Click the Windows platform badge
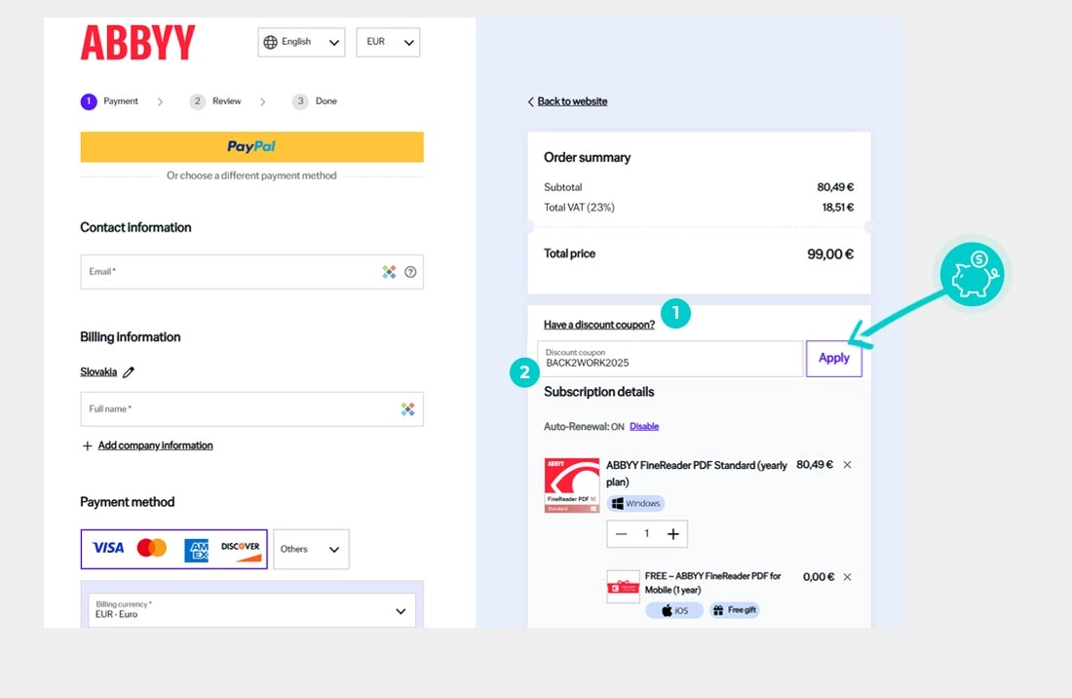 coord(635,504)
